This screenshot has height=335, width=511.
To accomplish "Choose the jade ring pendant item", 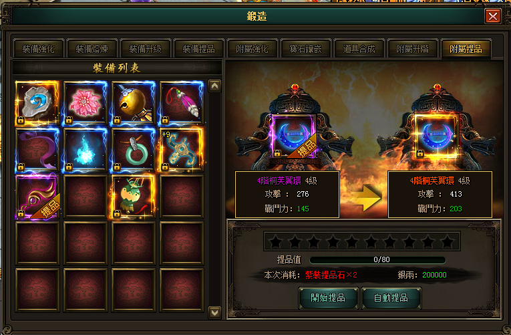I will (134, 150).
